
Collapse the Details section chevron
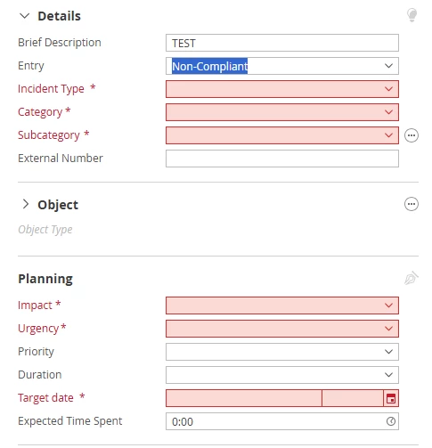[24, 16]
